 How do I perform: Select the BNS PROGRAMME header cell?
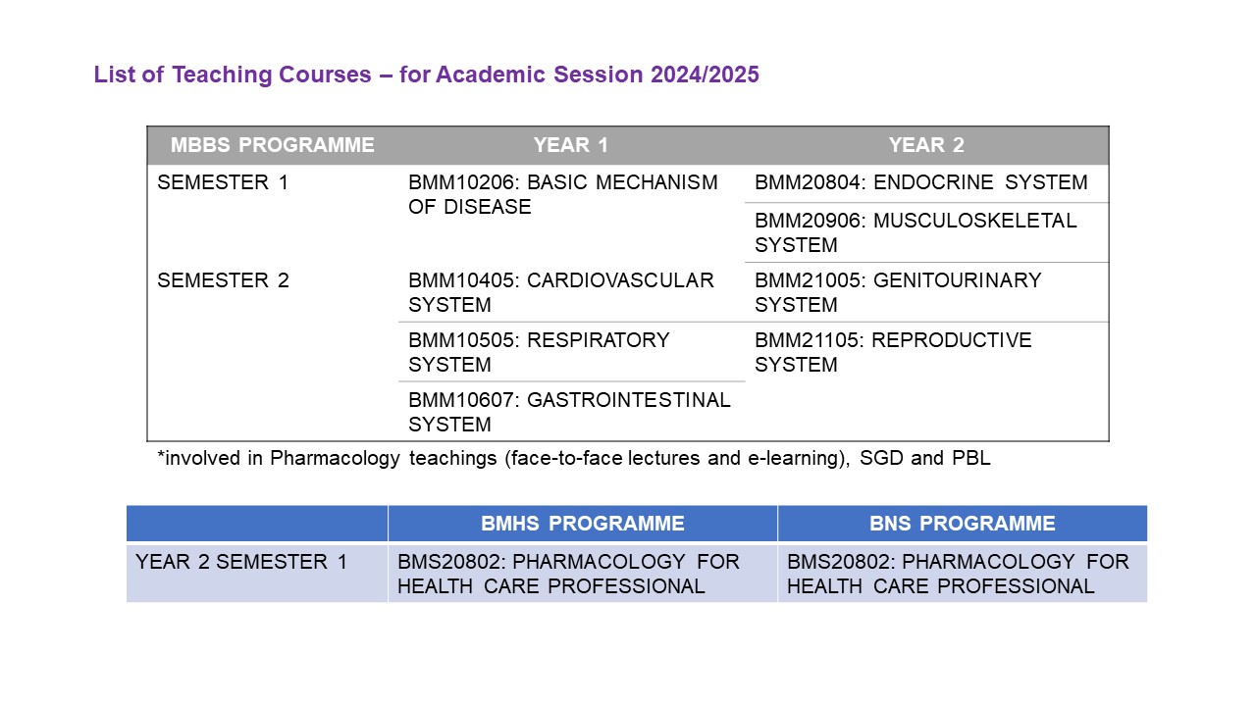[963, 524]
